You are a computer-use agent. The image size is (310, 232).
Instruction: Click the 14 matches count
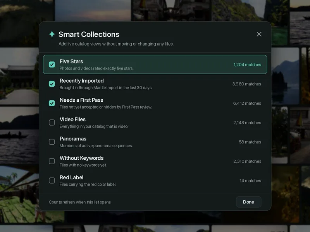250,181
